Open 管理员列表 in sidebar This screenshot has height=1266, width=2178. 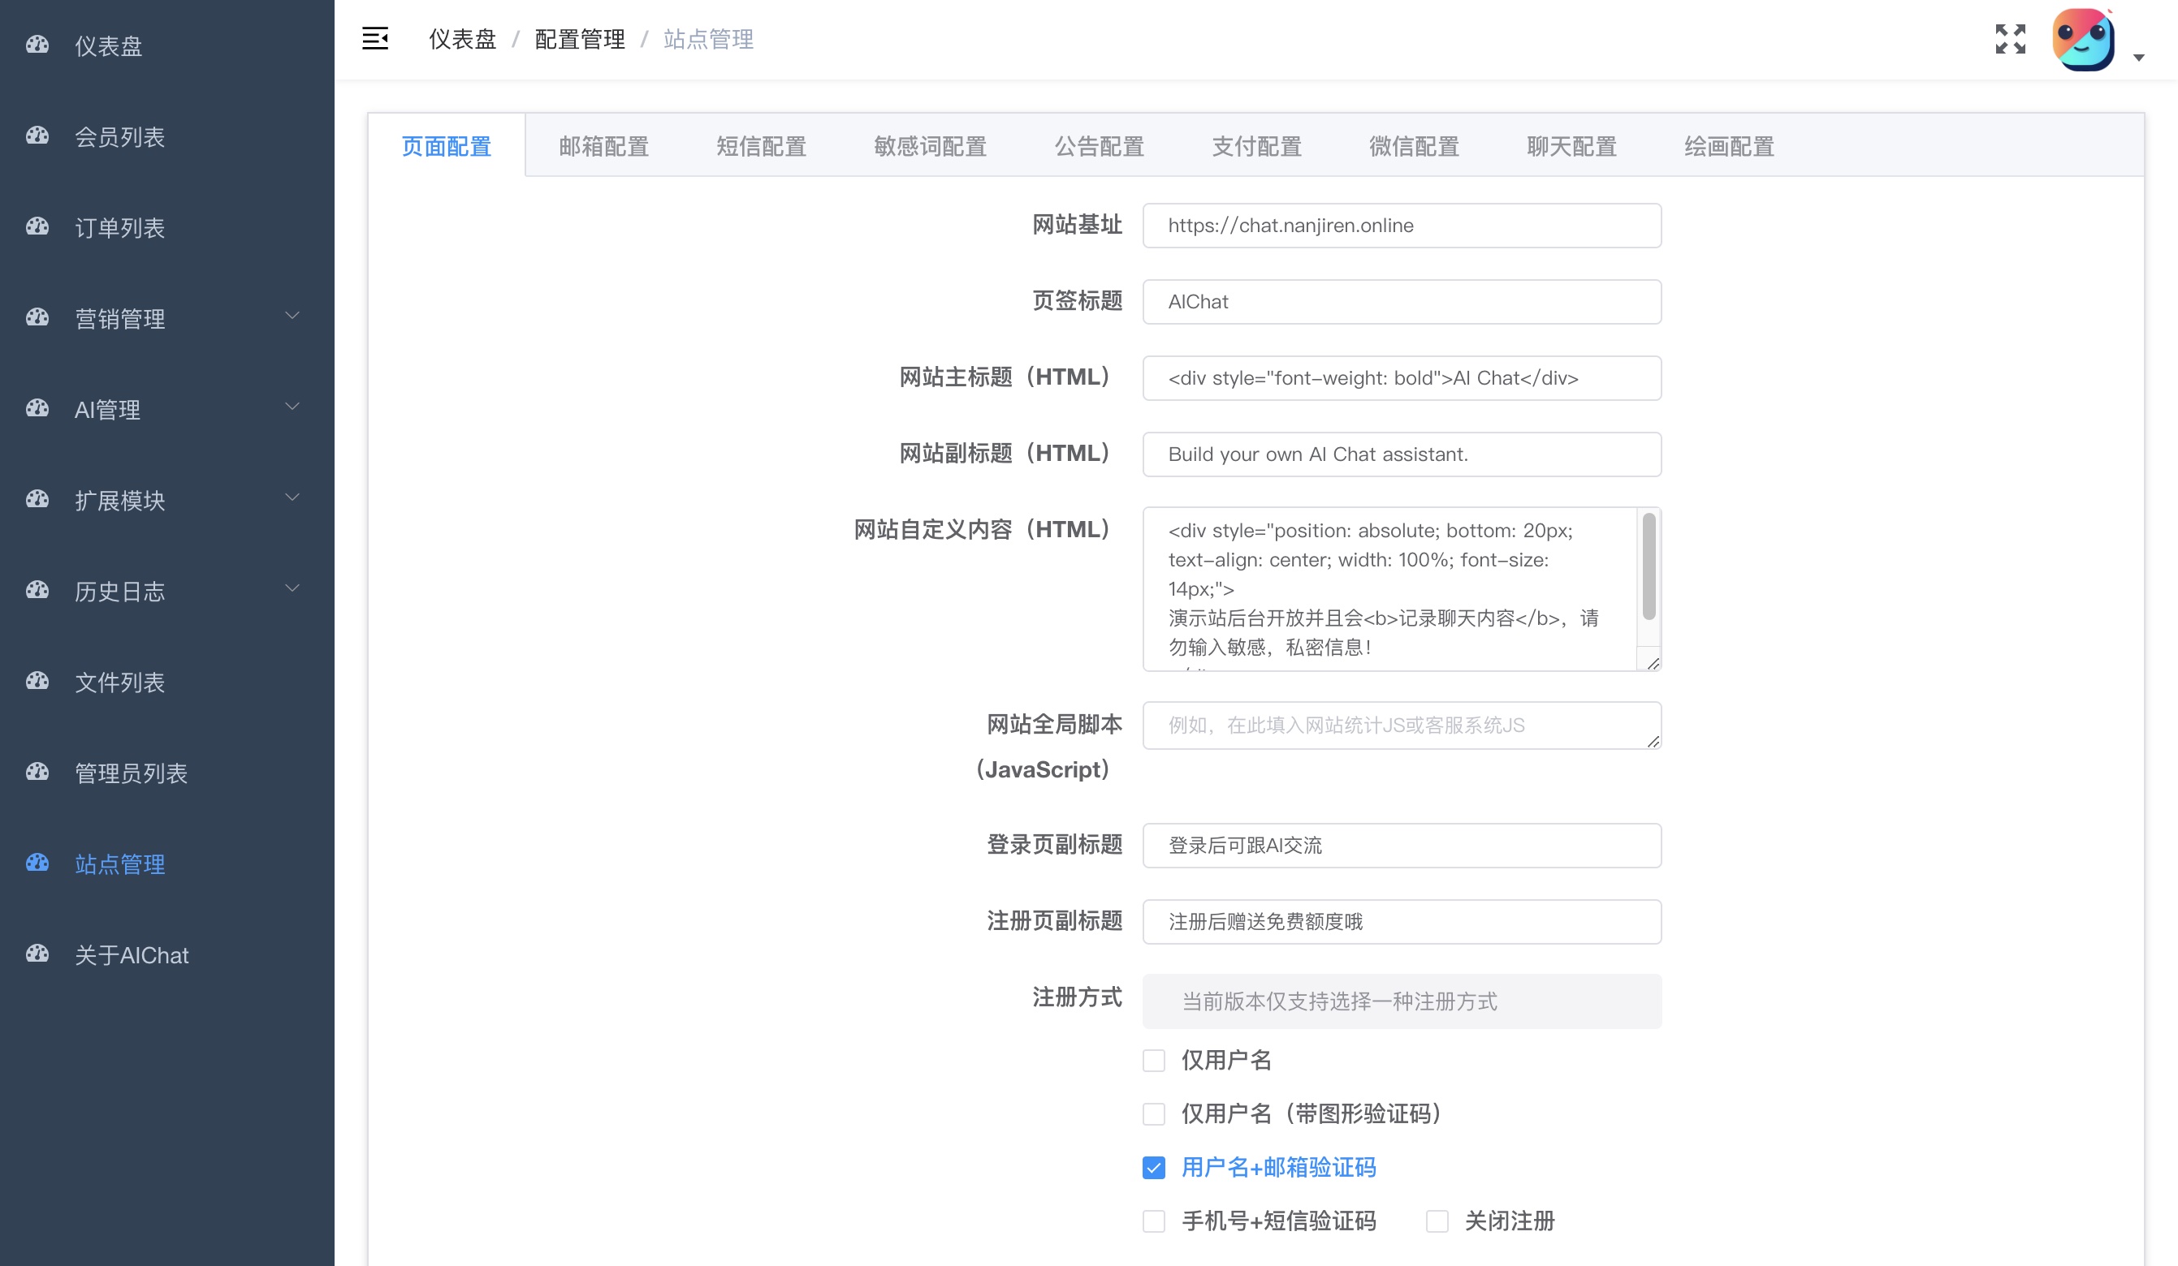(x=131, y=773)
